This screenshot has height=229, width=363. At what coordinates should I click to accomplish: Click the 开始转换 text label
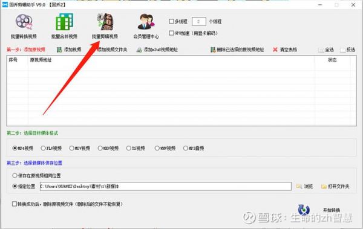tap(332, 210)
